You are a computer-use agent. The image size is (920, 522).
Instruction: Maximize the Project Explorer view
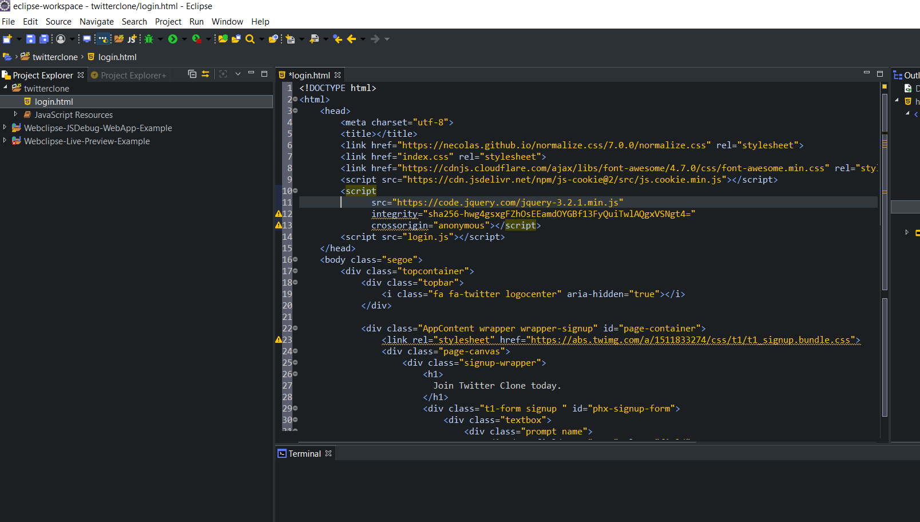coord(264,74)
